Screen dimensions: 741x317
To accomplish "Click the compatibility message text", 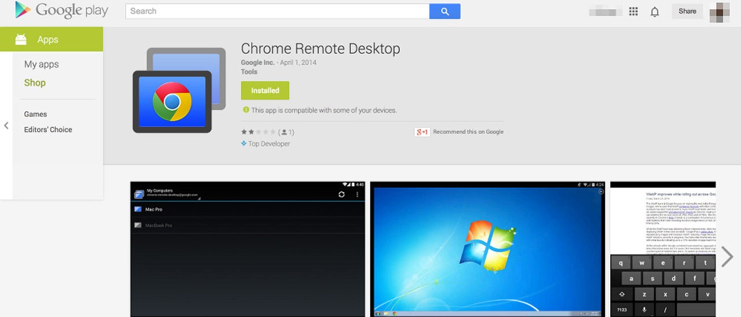I will [324, 110].
